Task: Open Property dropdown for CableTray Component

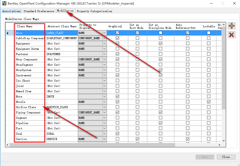Action: pos(104,38)
